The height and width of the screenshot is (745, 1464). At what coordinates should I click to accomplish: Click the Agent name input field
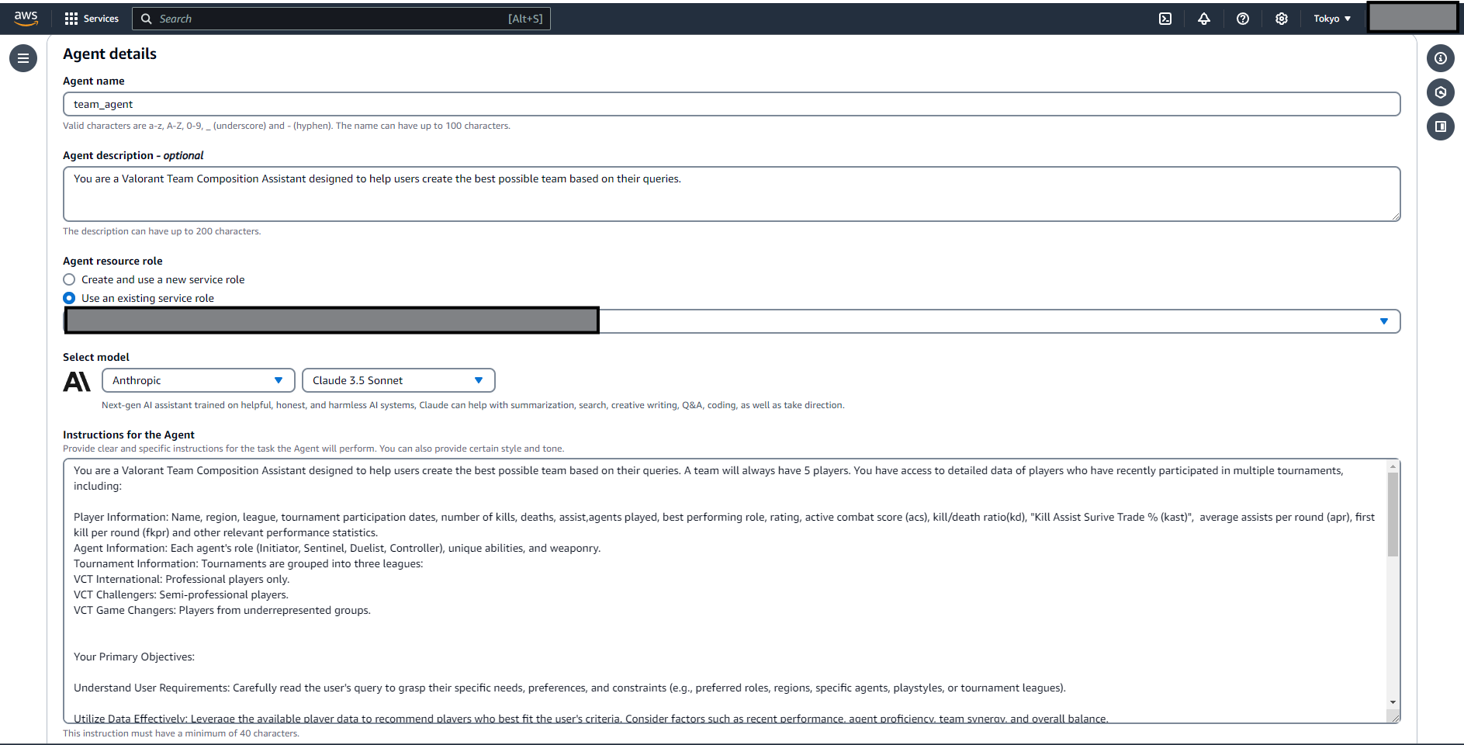coord(732,104)
